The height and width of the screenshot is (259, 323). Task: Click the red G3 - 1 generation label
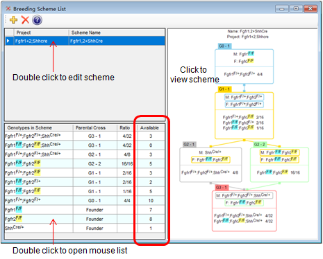tap(222, 187)
